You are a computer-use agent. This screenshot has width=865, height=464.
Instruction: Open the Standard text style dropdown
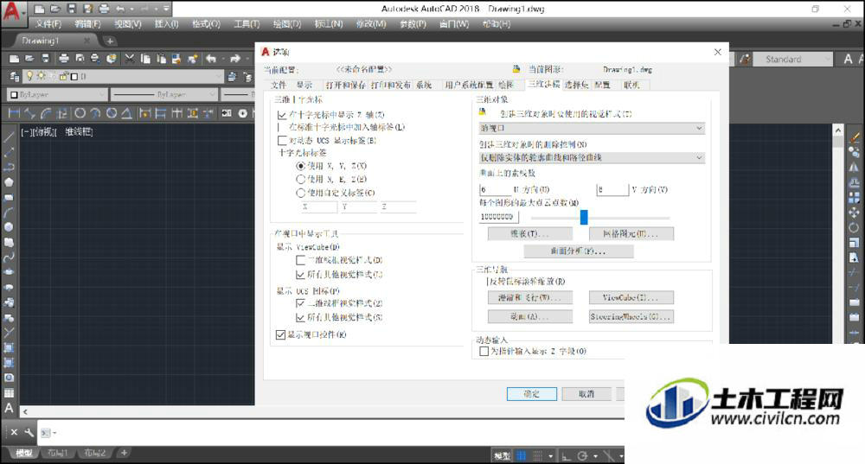(792, 59)
